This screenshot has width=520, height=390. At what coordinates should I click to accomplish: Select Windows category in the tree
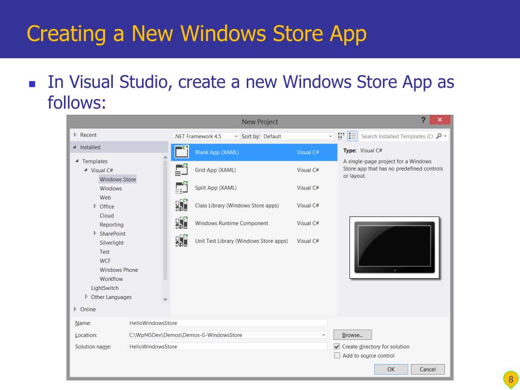pyautogui.click(x=111, y=188)
